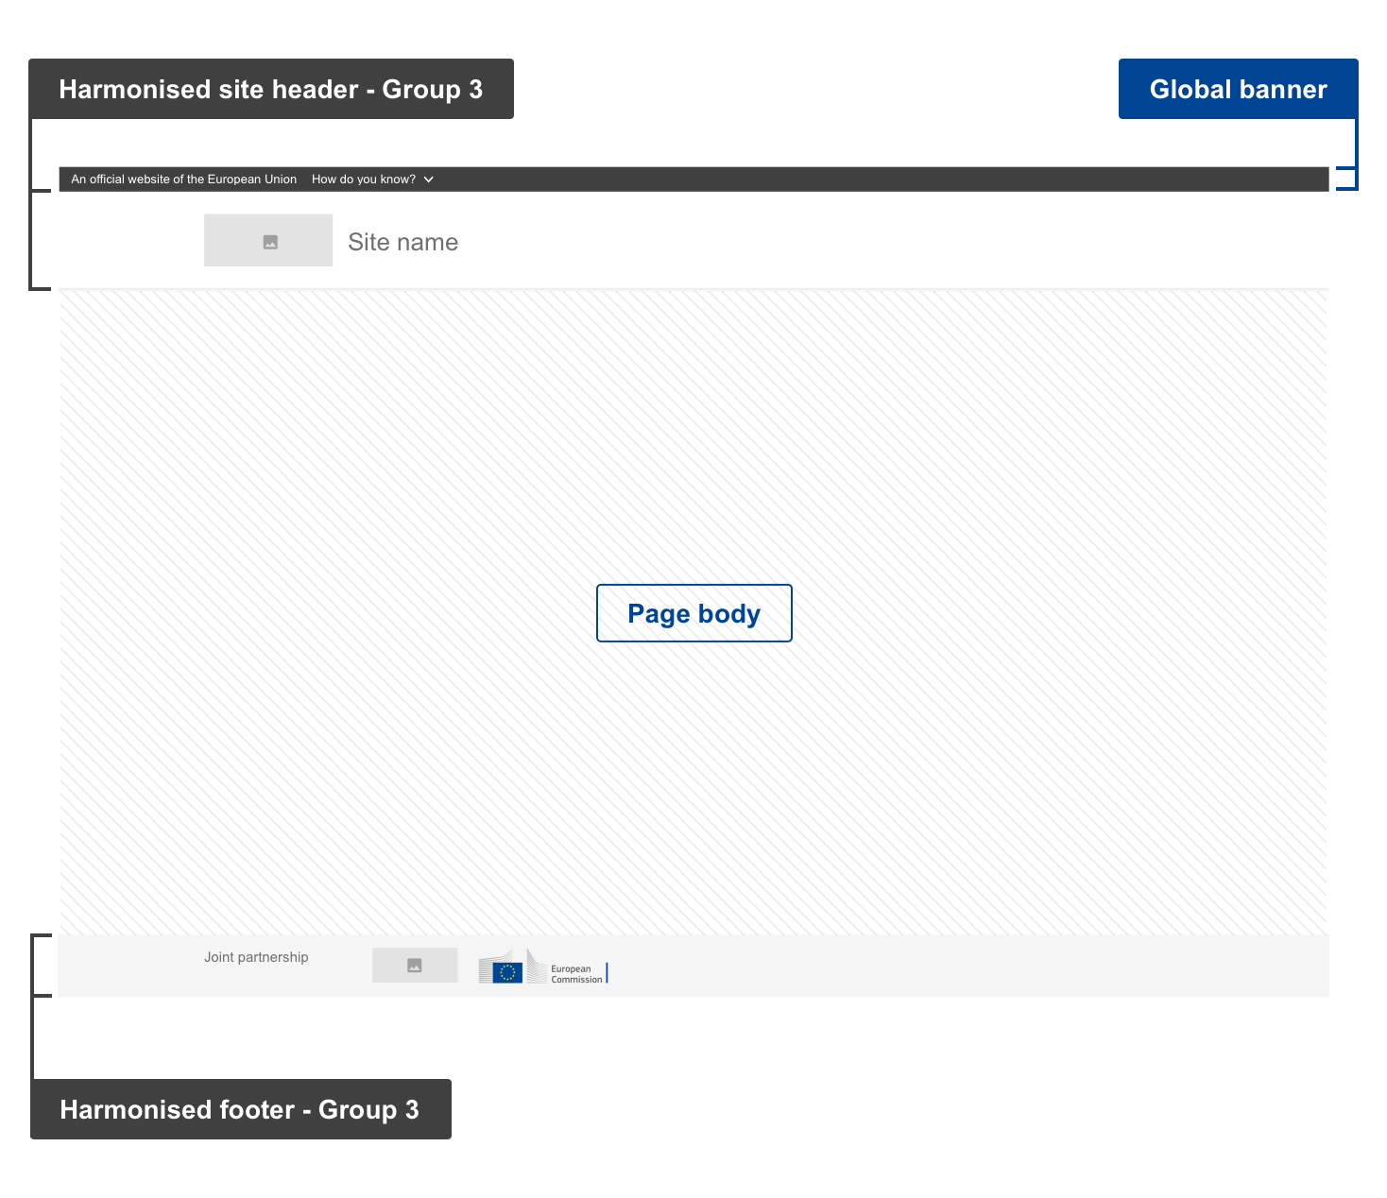Click the site logo placeholder image in header
The image size is (1387, 1198).
pyautogui.click(x=268, y=240)
